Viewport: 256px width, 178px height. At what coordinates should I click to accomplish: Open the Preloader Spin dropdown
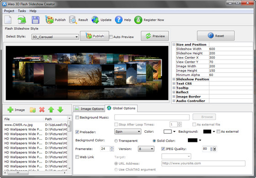click(128, 132)
